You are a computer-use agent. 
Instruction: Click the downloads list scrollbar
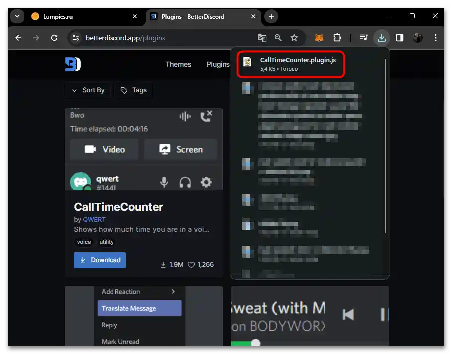[x=385, y=146]
